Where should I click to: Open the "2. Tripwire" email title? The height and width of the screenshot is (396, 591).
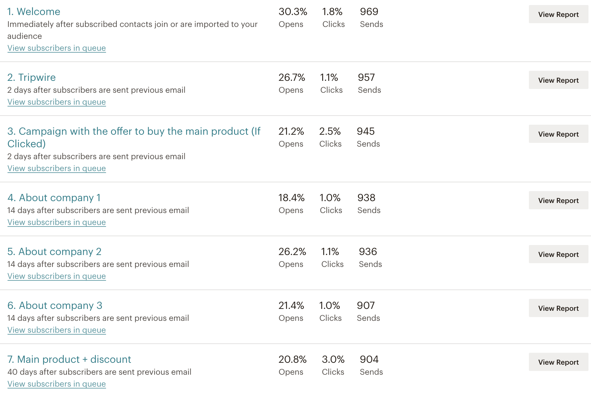point(31,77)
